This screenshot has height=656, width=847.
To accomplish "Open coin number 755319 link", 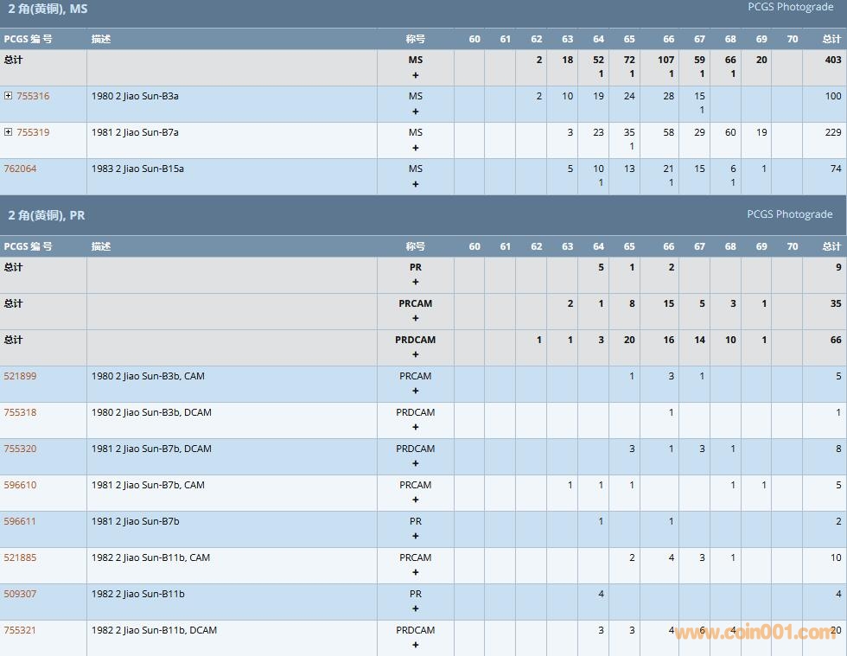I will 33,132.
